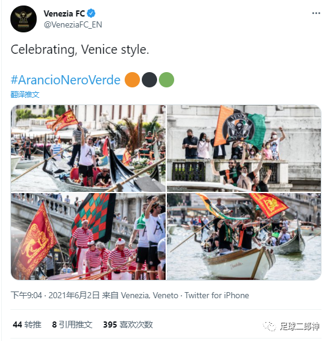Screen dimensions: 330x341
Task: Click the orange circle emoji
Action: point(132,80)
